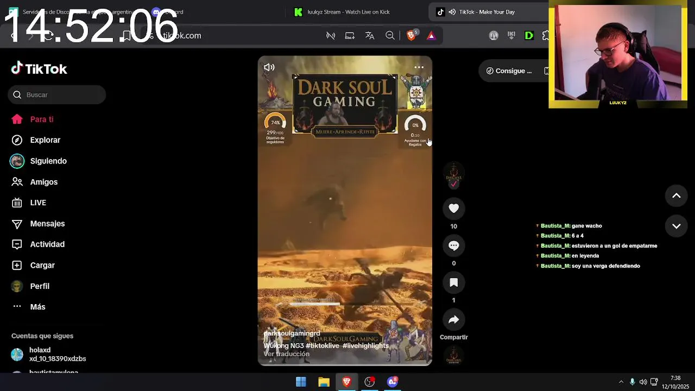Click the OBS Studio taskbar icon

tap(370, 382)
